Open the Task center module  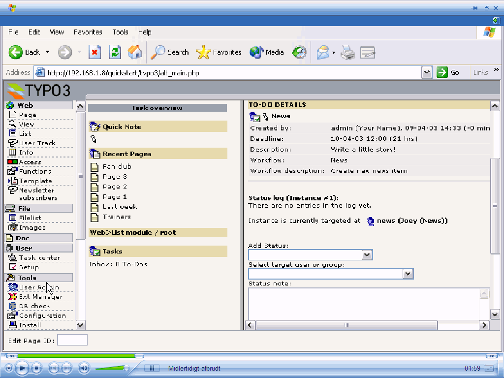tap(39, 257)
